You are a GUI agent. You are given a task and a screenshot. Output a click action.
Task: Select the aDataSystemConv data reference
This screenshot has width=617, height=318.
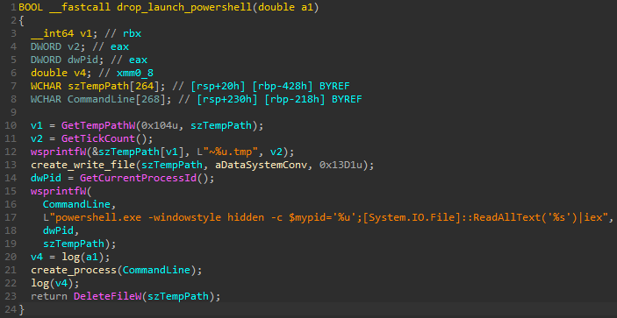262,165
